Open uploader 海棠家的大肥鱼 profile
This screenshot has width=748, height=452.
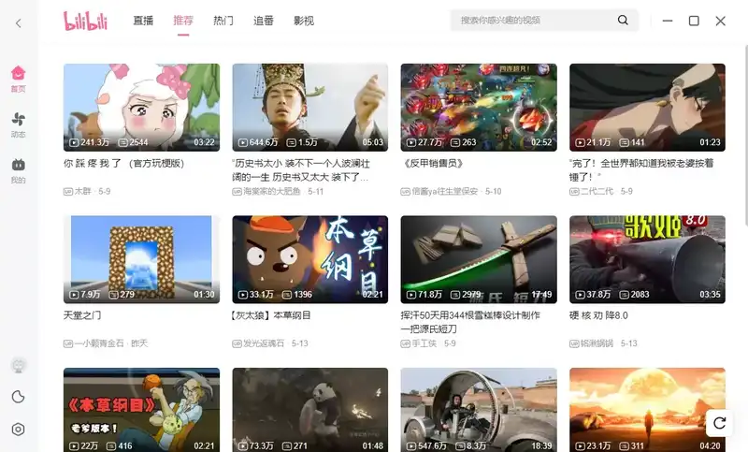click(x=272, y=191)
